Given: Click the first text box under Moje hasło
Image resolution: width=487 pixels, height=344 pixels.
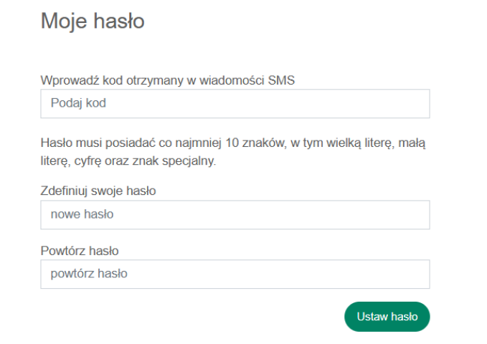Looking at the screenshot, I should click(235, 103).
